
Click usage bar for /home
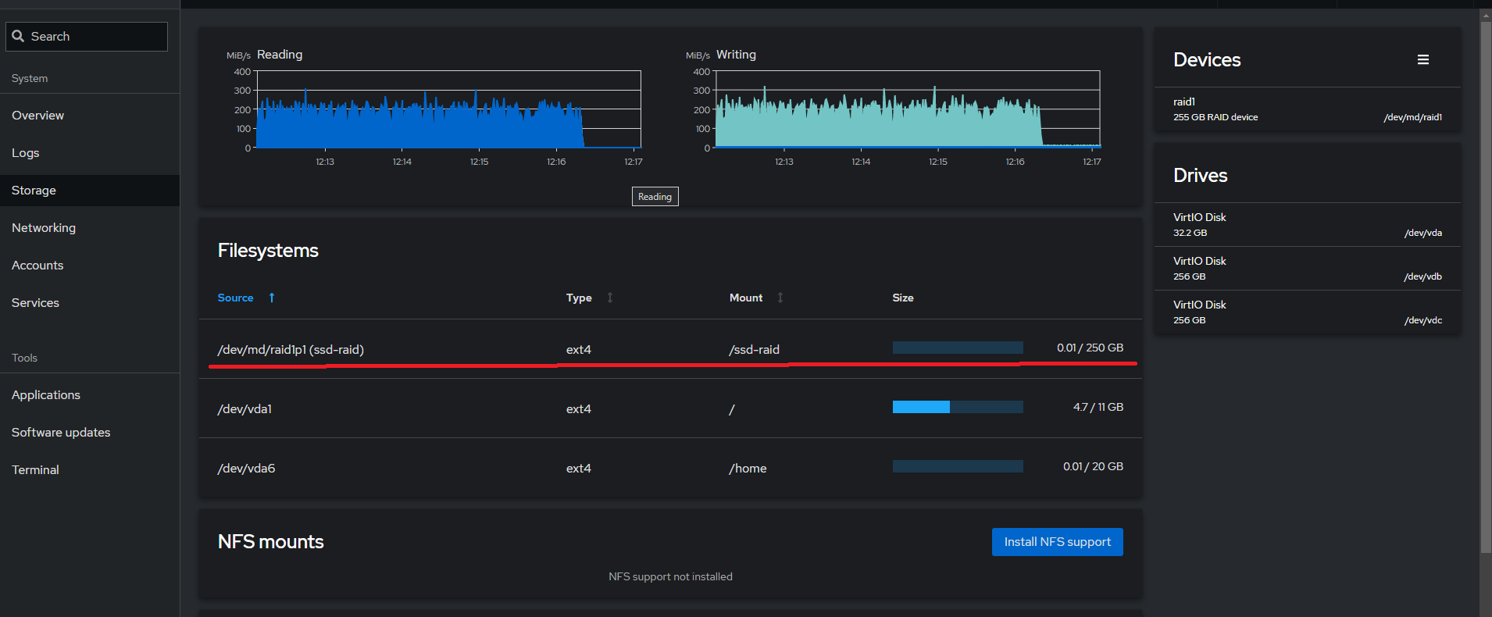pos(958,466)
